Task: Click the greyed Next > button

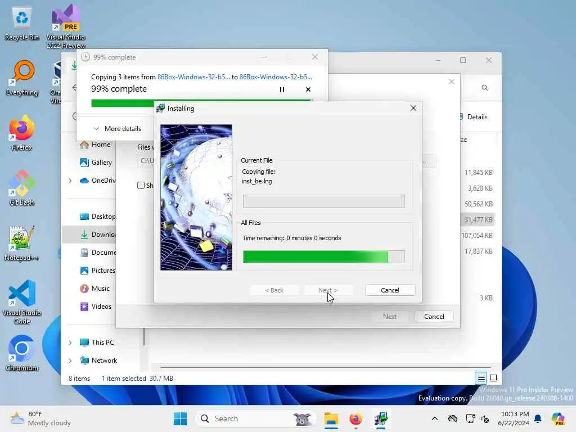Action: [x=328, y=290]
